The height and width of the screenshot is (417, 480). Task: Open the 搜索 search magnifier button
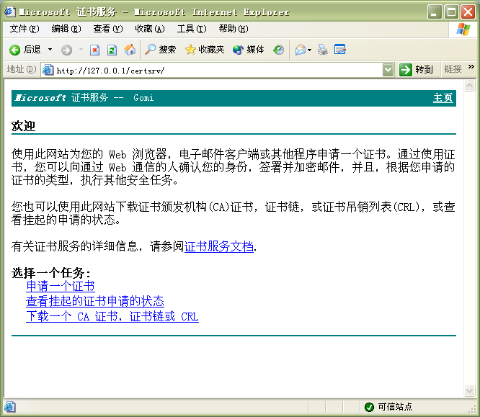pyautogui.click(x=160, y=50)
